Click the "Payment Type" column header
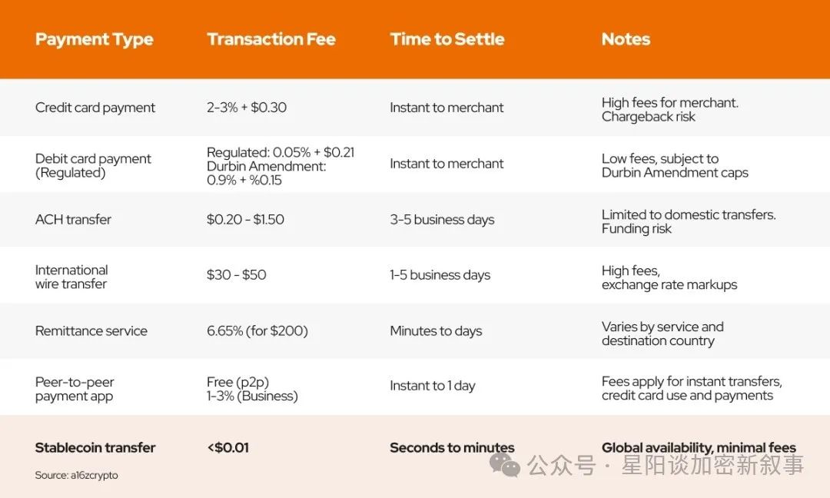The width and height of the screenshot is (830, 498). (x=94, y=39)
